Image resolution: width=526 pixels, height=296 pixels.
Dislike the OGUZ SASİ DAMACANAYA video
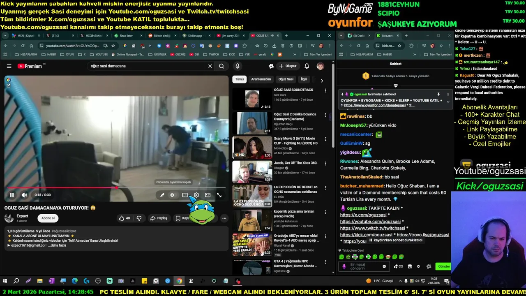click(139, 218)
